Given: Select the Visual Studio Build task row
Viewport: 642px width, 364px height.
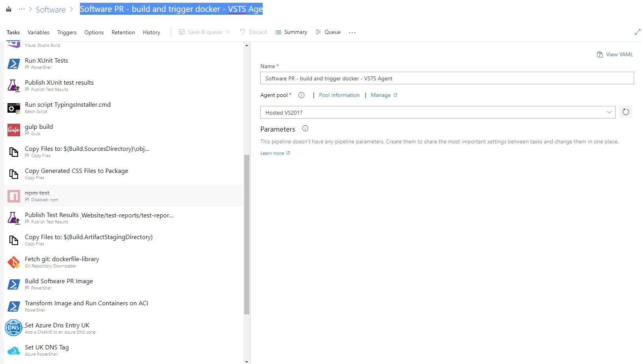Looking at the screenshot, I should 124,45.
